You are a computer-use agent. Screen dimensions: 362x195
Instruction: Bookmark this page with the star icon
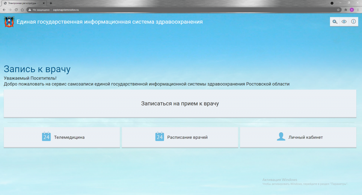coord(338,10)
